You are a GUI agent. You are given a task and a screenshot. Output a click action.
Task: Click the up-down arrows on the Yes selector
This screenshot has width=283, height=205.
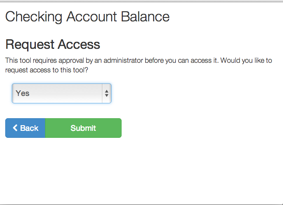[106, 93]
